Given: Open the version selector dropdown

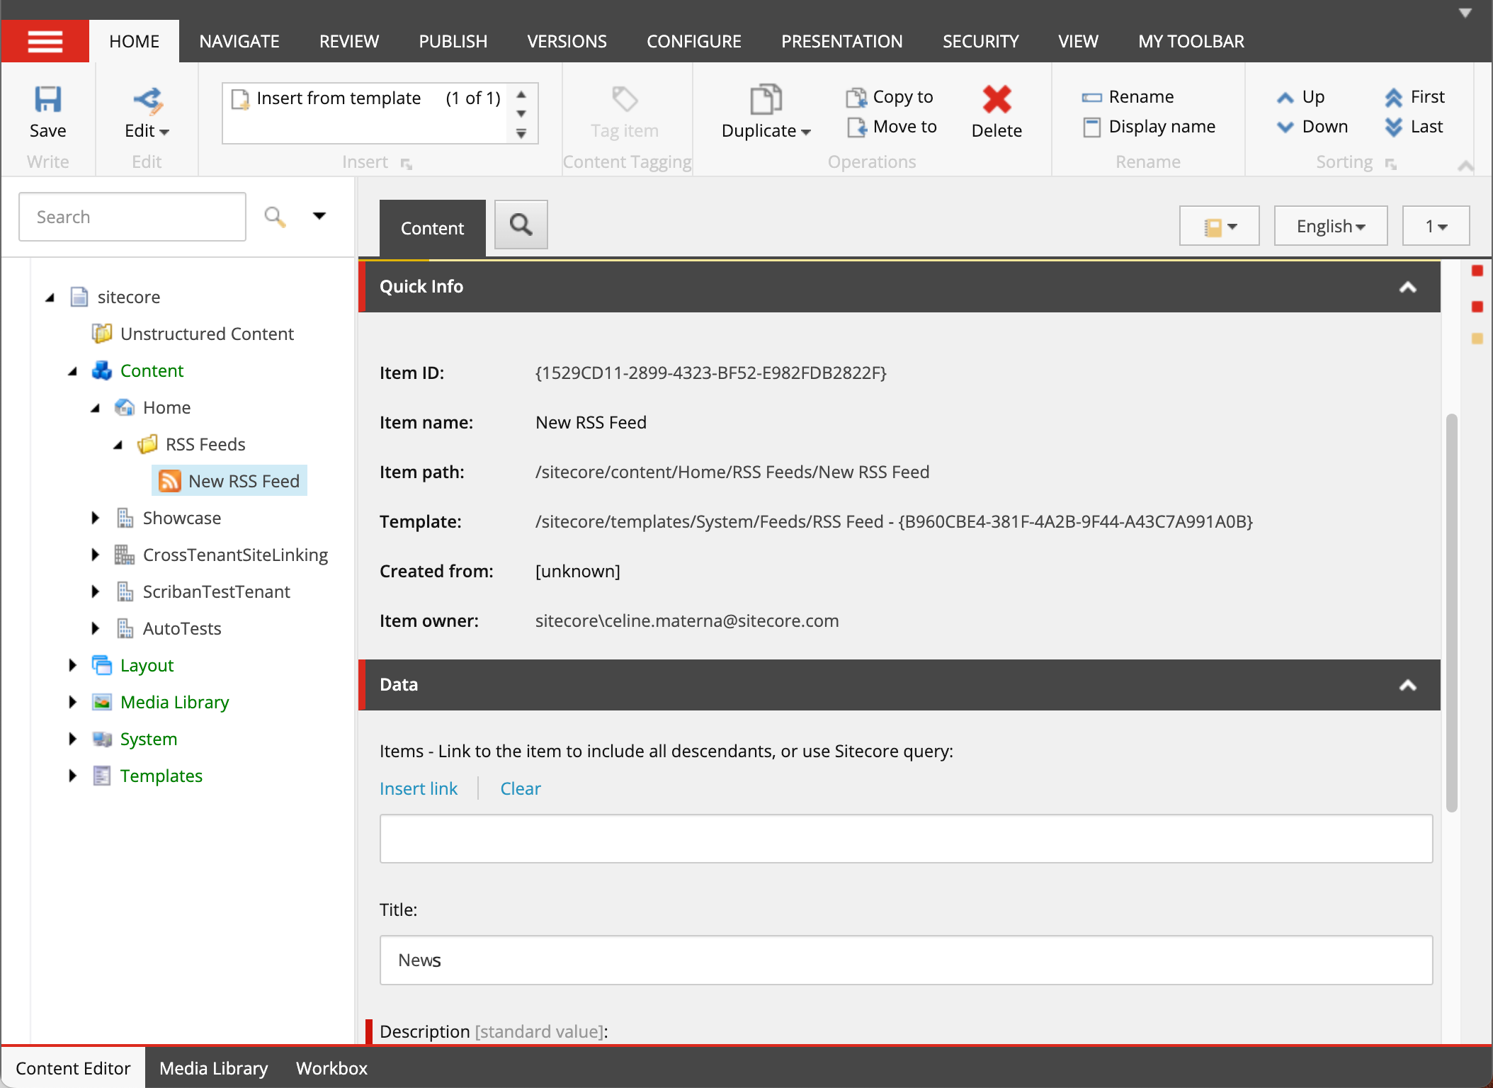Looking at the screenshot, I should 1436,225.
